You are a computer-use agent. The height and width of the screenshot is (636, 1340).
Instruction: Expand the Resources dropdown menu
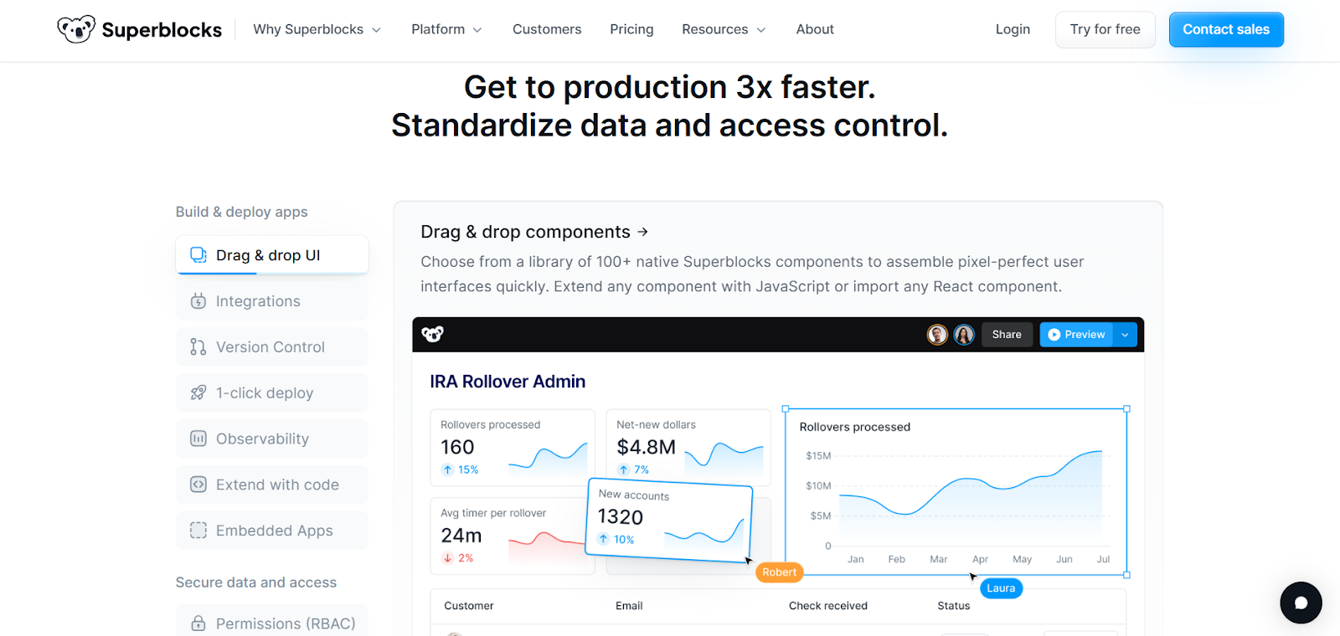coord(724,29)
